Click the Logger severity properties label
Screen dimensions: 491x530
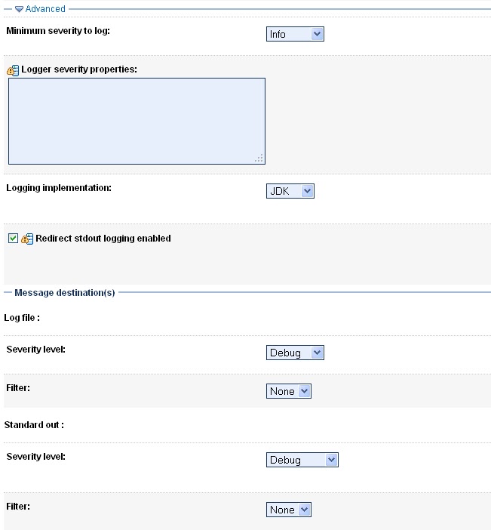pos(78,69)
